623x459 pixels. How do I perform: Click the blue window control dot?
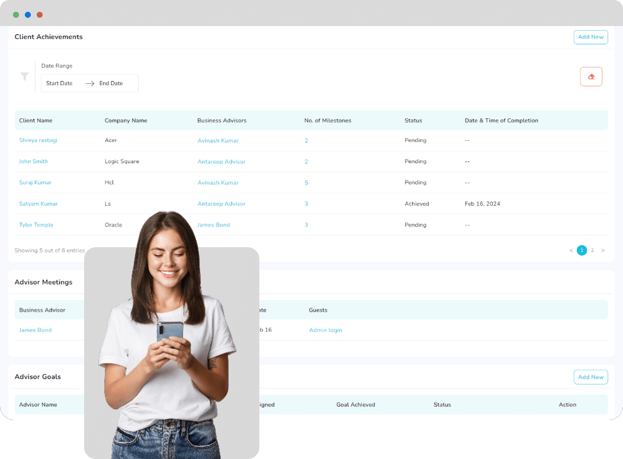(x=27, y=14)
